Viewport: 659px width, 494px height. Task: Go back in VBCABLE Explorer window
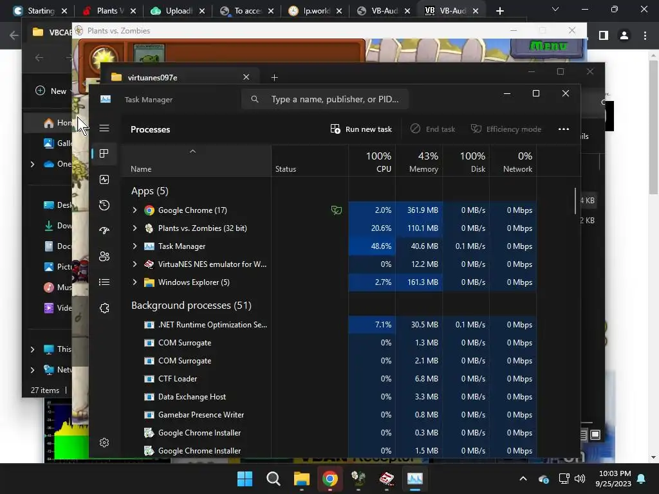[39, 57]
